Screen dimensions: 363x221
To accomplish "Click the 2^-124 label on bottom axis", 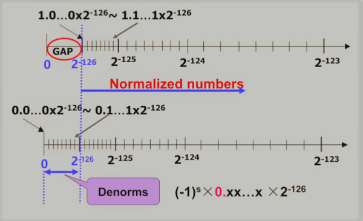I will 186,159.
